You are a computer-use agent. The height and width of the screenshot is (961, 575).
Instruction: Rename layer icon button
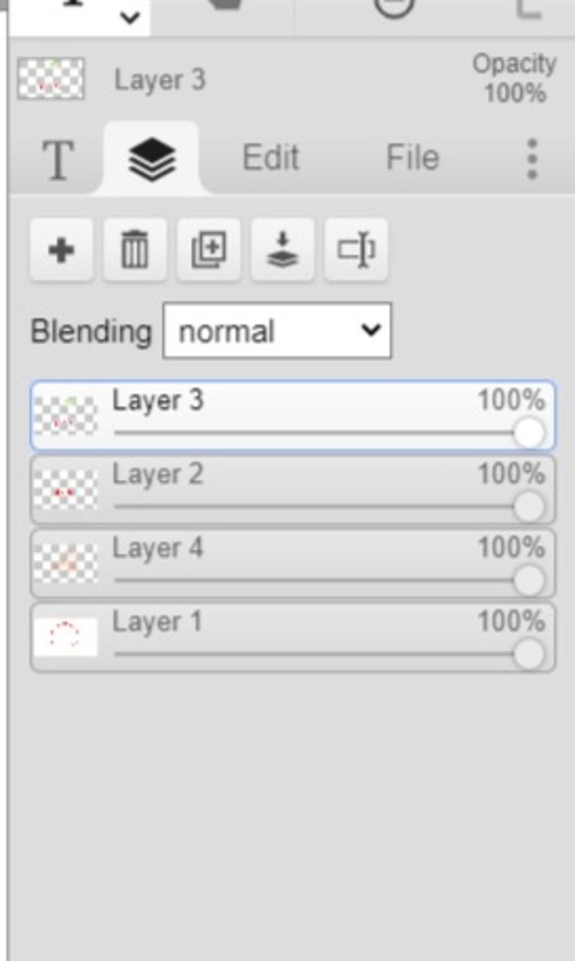(356, 250)
